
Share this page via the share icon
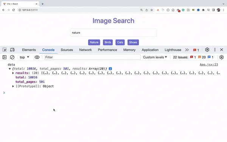point(146,10)
